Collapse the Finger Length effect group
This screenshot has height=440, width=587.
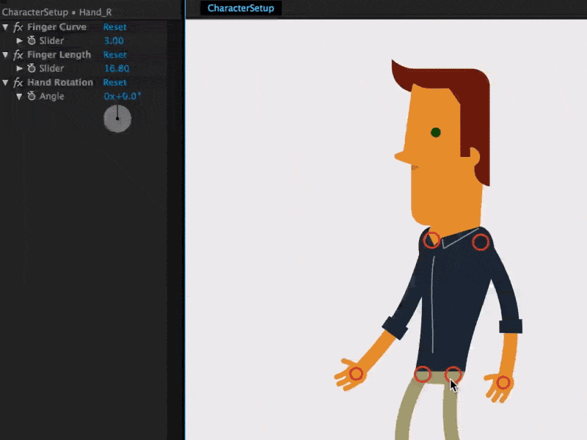coord(6,55)
